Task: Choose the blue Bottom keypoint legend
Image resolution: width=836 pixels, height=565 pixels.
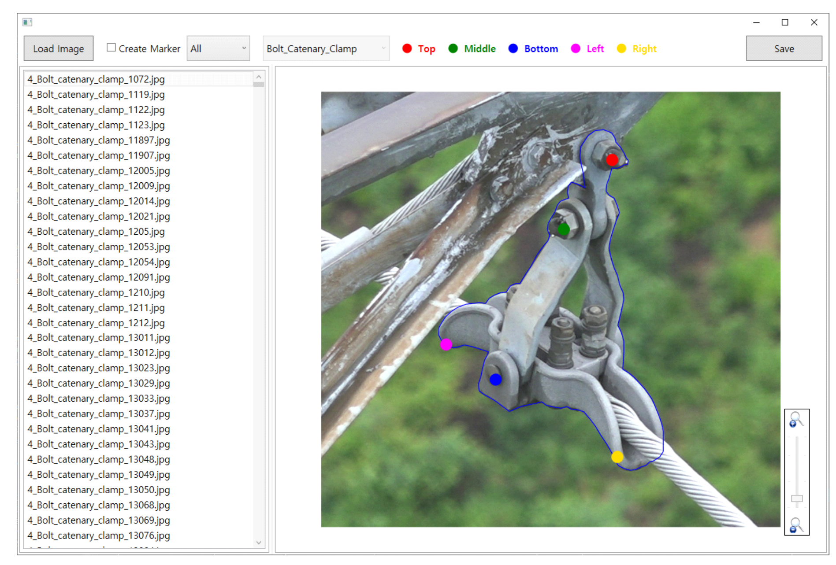Action: (x=533, y=48)
